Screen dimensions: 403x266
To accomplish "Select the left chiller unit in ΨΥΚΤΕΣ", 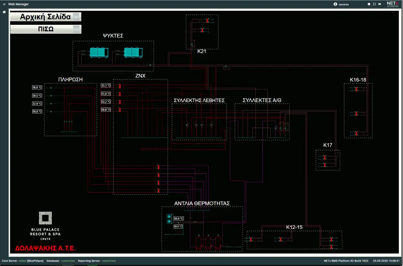I will 99,52.
